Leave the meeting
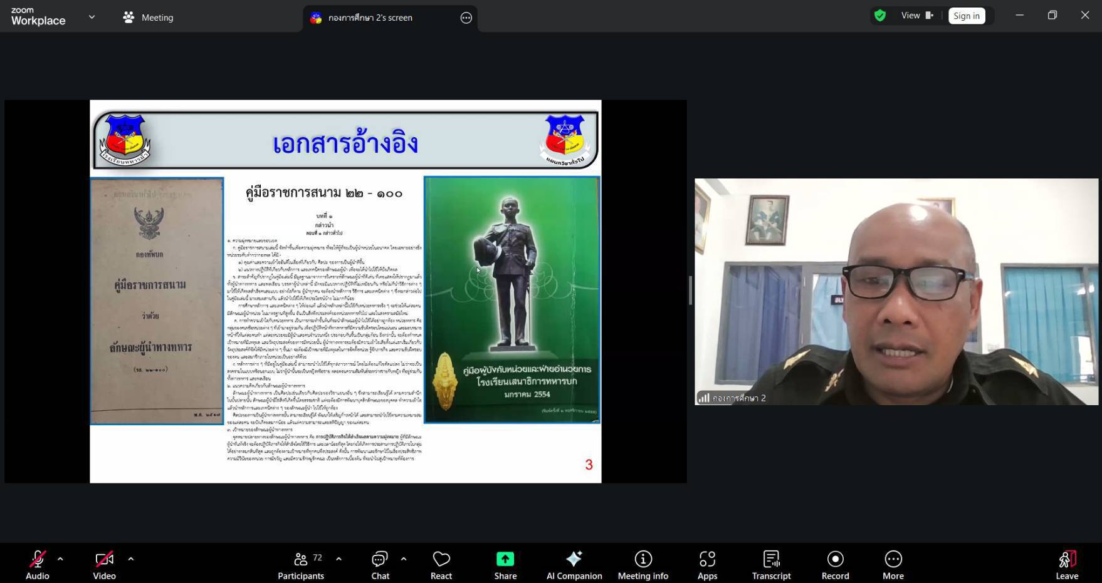Screen dimensions: 1102x583 tap(1066, 564)
